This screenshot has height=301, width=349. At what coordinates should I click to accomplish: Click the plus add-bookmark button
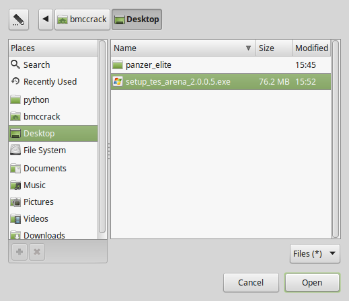click(x=20, y=252)
